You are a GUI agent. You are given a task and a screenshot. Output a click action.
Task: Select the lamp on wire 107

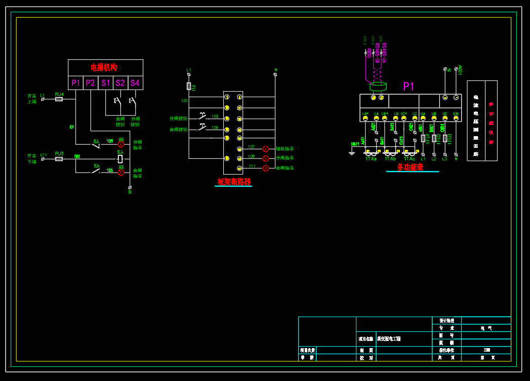tap(266, 149)
